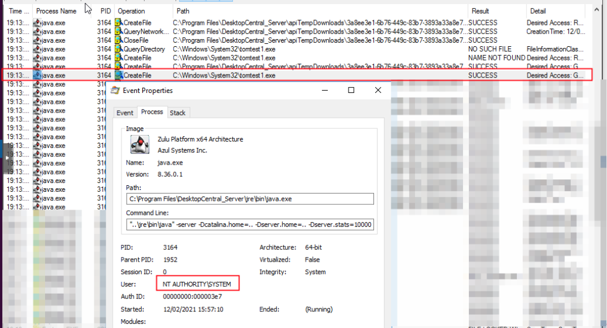Screen dimensions: 607x328
Task: Select the Process tab
Action: coord(152,112)
